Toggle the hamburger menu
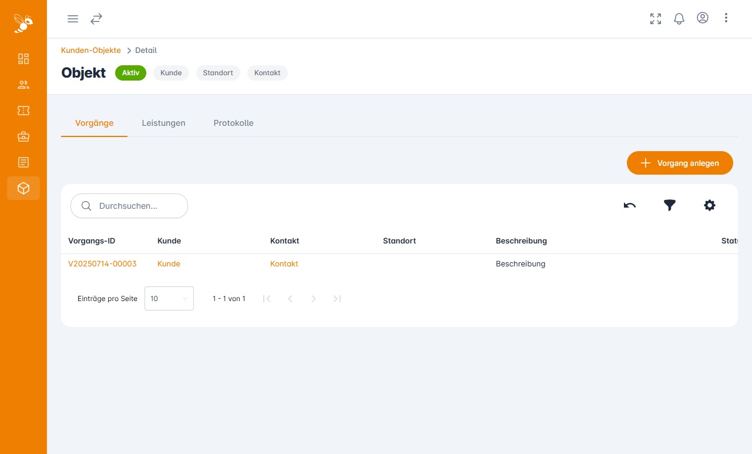 [x=73, y=19]
